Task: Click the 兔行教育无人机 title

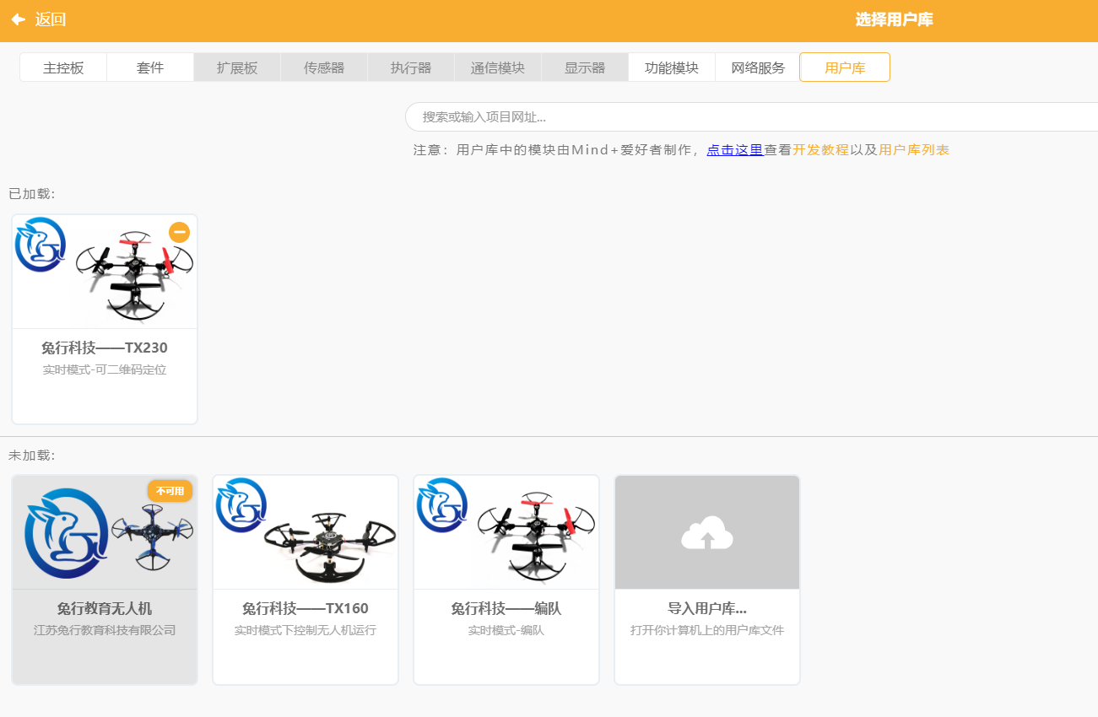Action: [105, 608]
